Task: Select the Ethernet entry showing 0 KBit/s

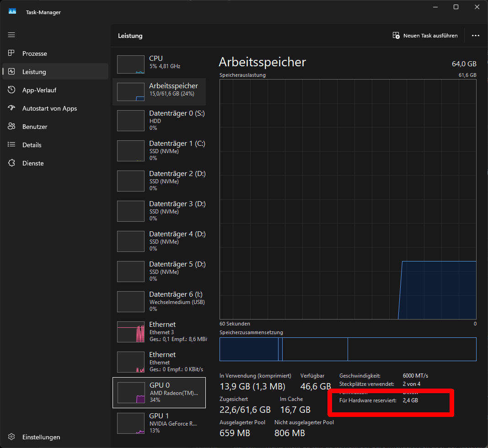Action: (159, 362)
